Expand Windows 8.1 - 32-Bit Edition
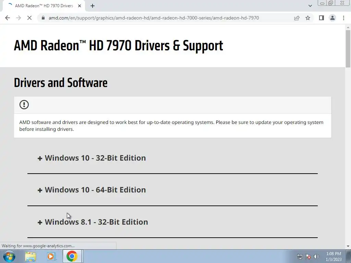The image size is (351, 263). point(93,222)
